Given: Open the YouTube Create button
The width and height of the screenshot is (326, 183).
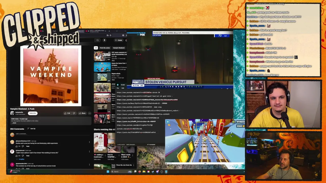Looking at the screenshot, I should [x=118, y=40].
